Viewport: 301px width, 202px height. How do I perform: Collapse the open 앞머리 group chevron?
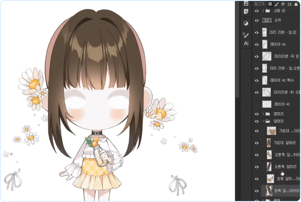263,121
